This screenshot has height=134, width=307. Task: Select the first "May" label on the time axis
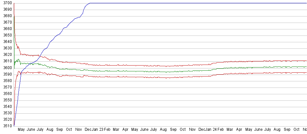[21, 129]
